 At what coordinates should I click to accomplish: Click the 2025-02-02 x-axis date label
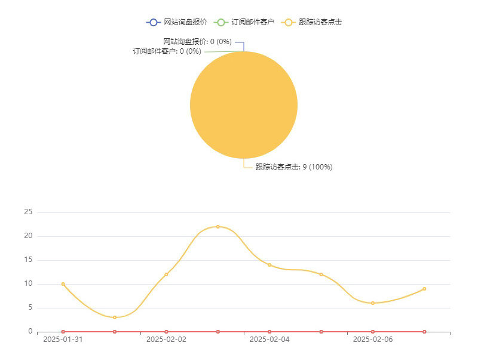[x=166, y=340]
